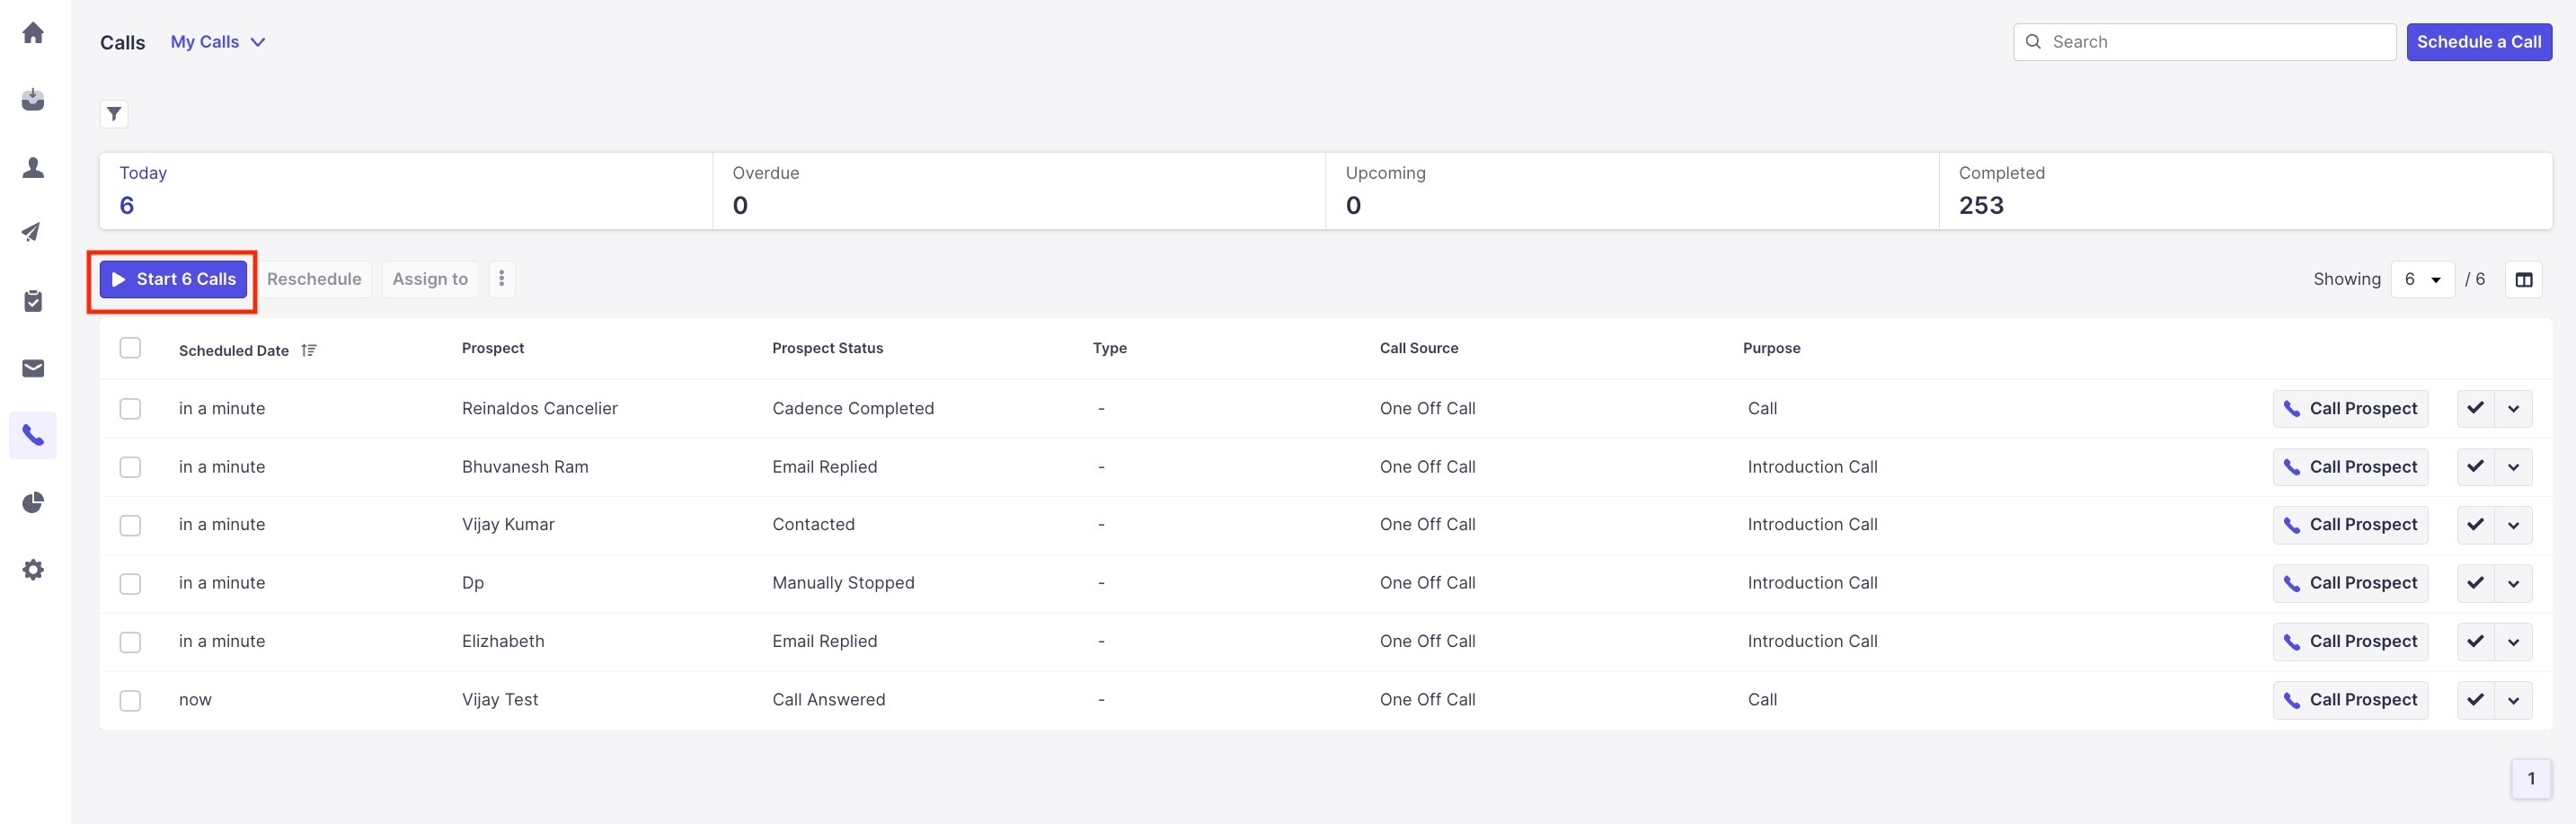
Task: Open the reports pie chart icon
Action: click(33, 502)
